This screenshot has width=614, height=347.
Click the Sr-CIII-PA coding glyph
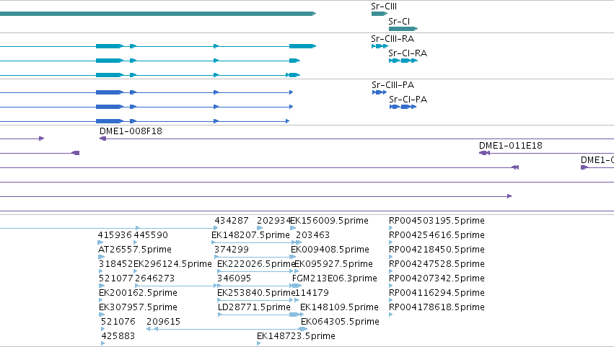[x=380, y=92]
